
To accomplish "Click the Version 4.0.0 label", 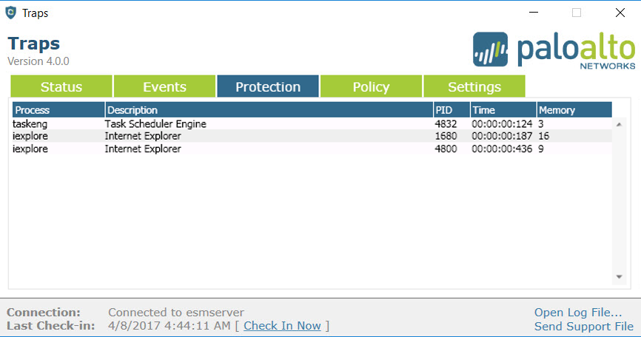I will (x=38, y=61).
